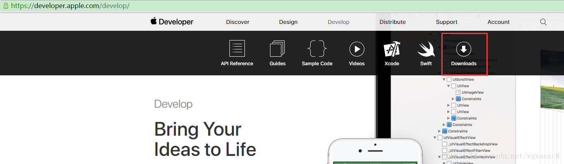Screen dimensions: 564x164
Task: Open the Sample Code braces icon
Action: [x=317, y=49]
